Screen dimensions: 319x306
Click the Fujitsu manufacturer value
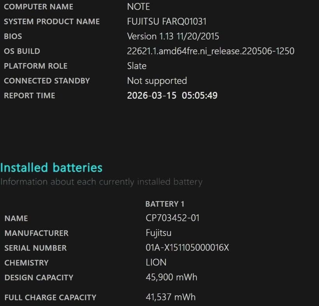coord(159,233)
